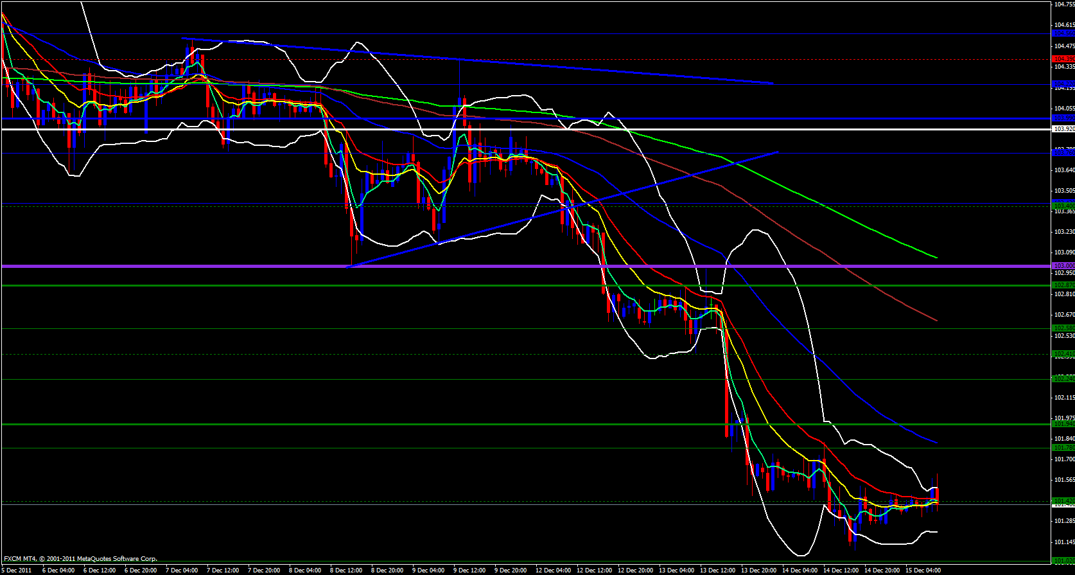Click the green 102.580 level label
The width and height of the screenshot is (1075, 575).
click(x=1063, y=328)
